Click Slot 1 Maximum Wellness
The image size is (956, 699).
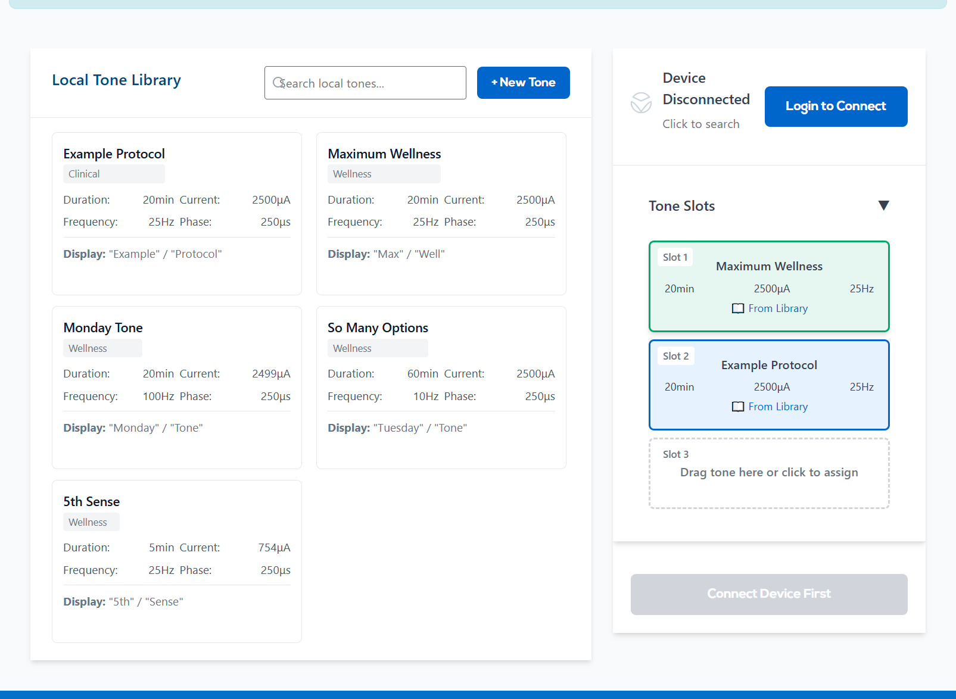coord(769,286)
